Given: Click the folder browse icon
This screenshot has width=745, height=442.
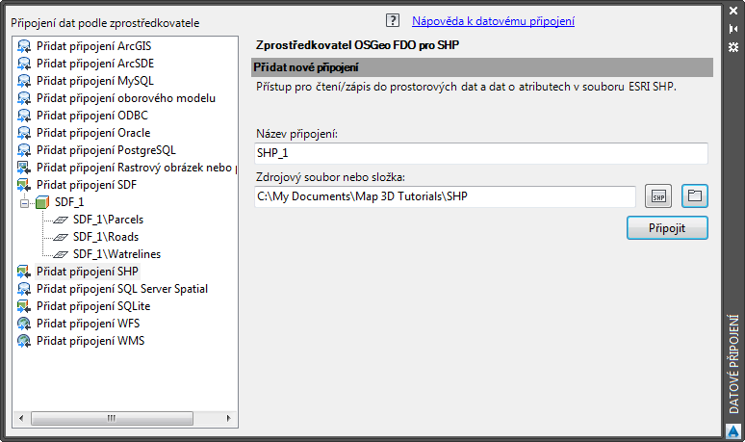Looking at the screenshot, I should 694,196.
